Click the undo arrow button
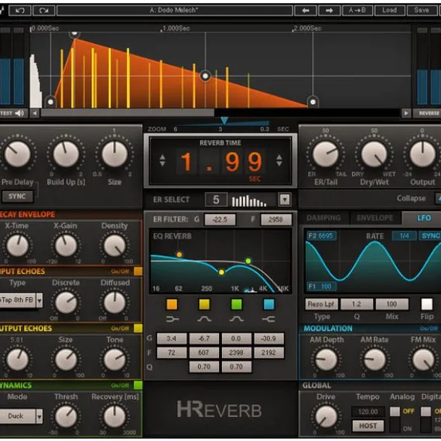This screenshot has height=441, width=441. point(19,10)
